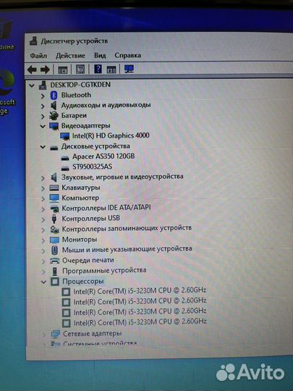
Task: Select the Apacer AS350 120GB entry
Action: tap(103, 156)
